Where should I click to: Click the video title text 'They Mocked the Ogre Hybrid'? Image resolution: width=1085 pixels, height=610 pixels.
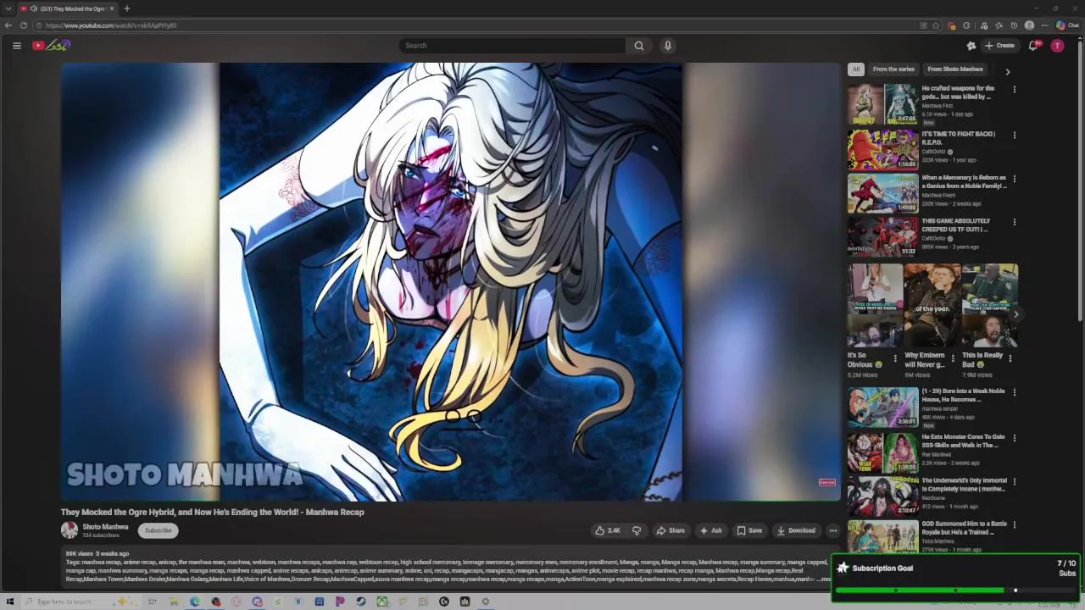tap(212, 512)
